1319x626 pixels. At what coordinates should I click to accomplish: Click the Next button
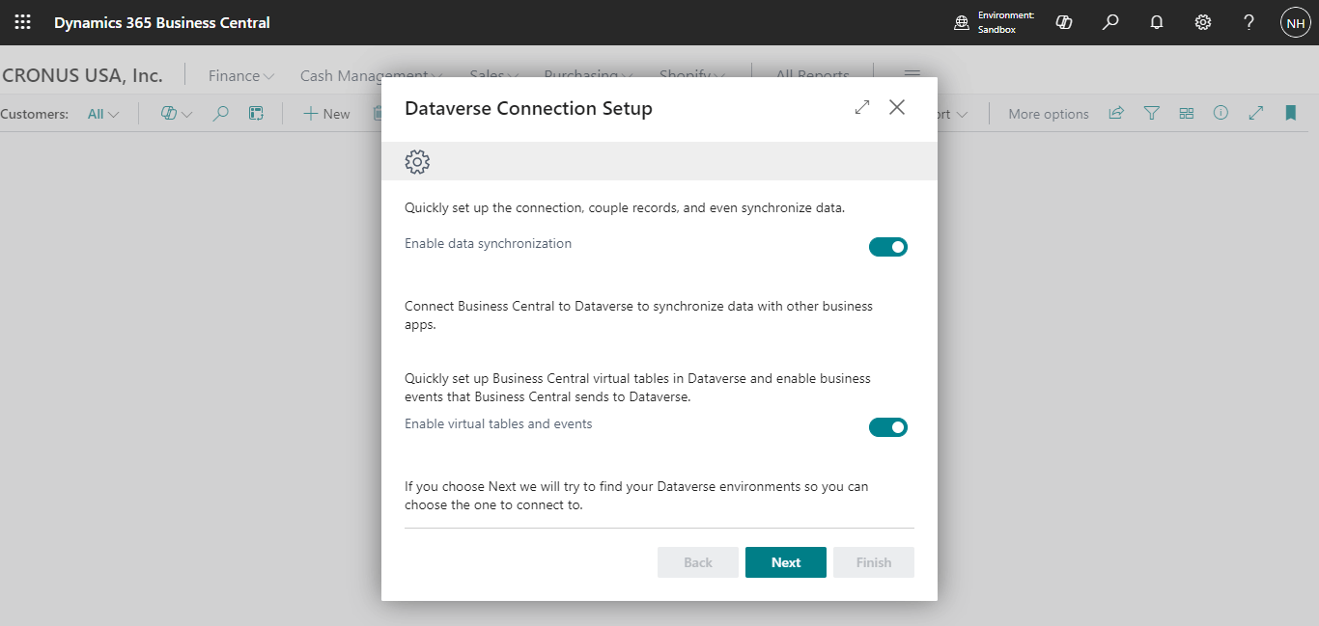(785, 562)
